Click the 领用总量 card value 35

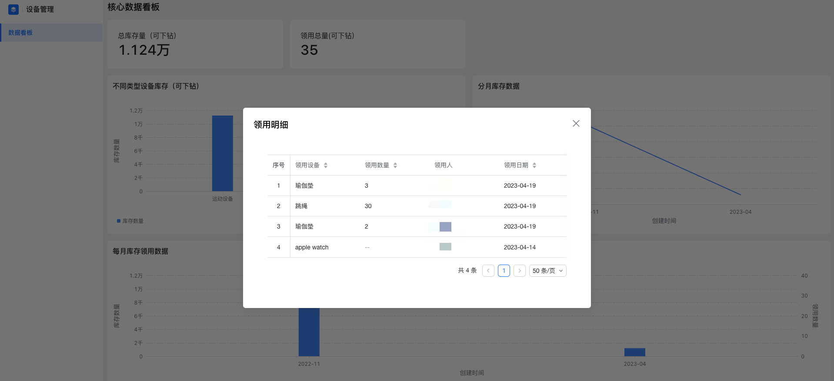309,50
